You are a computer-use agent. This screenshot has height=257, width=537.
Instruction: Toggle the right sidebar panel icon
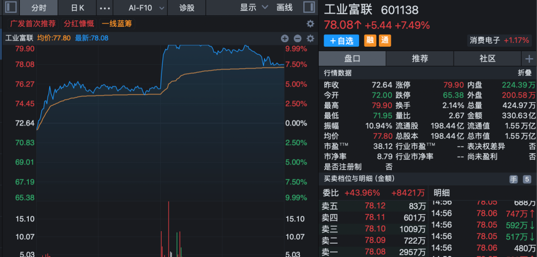click(309, 7)
